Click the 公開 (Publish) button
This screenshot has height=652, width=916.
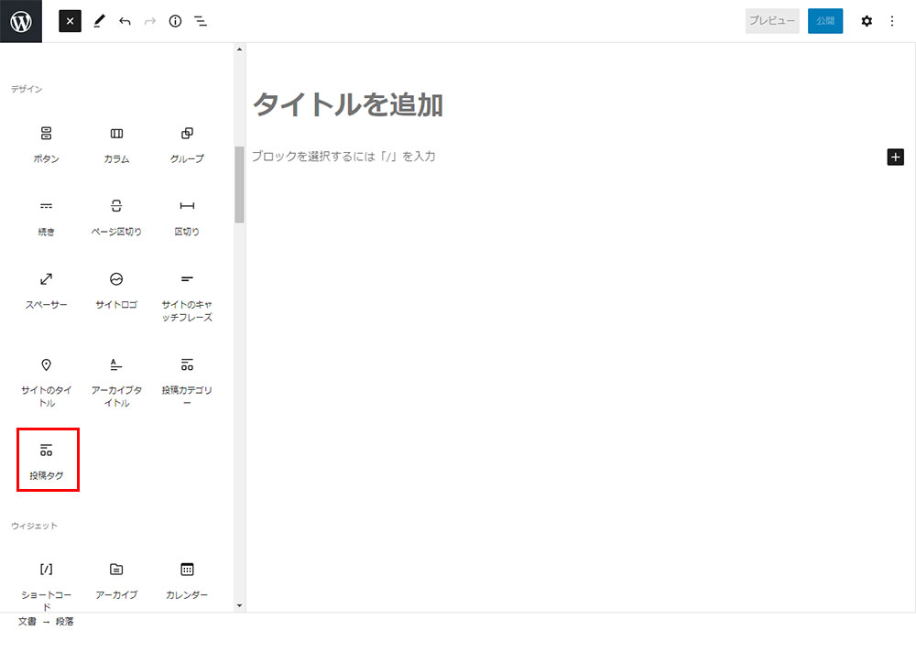[824, 21]
